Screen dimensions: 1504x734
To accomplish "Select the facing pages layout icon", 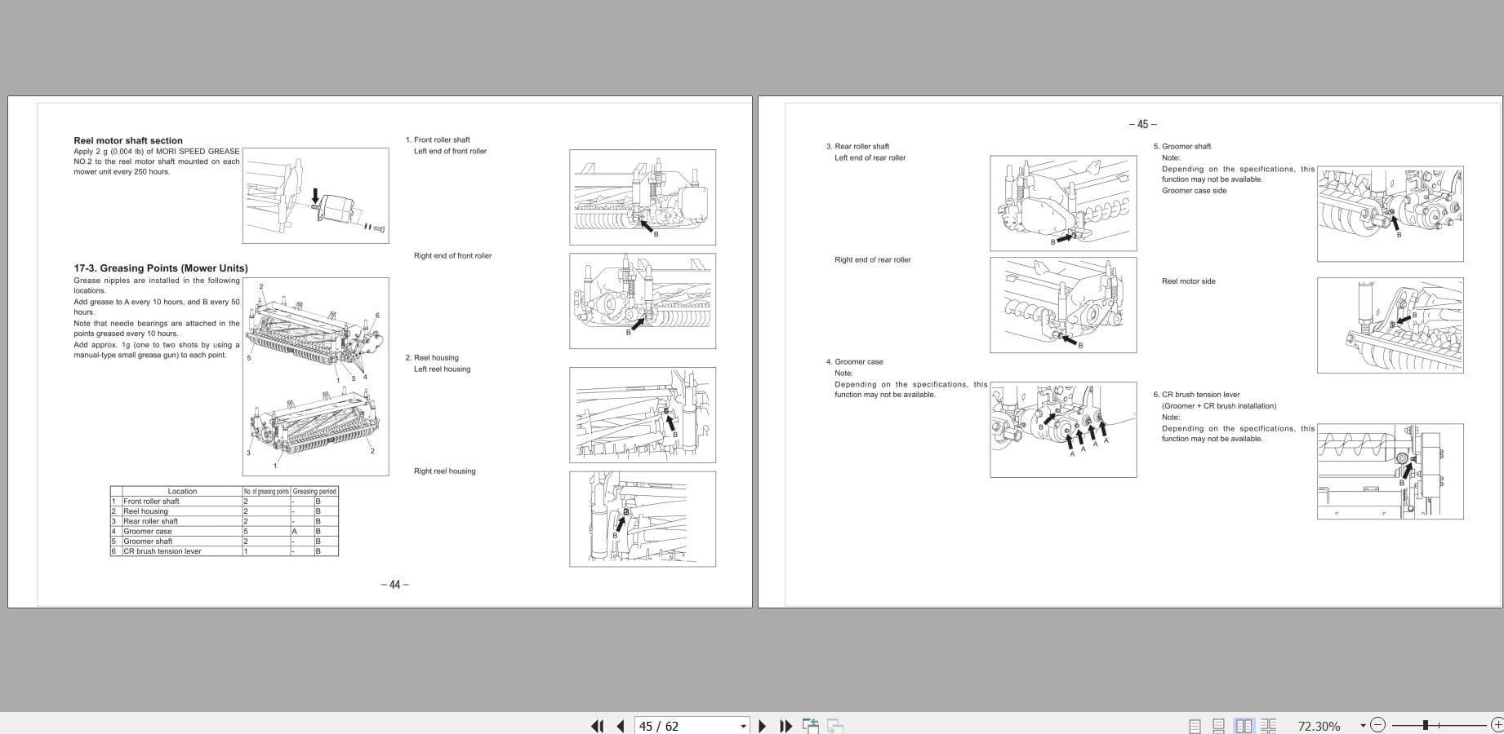I will [1244, 725].
